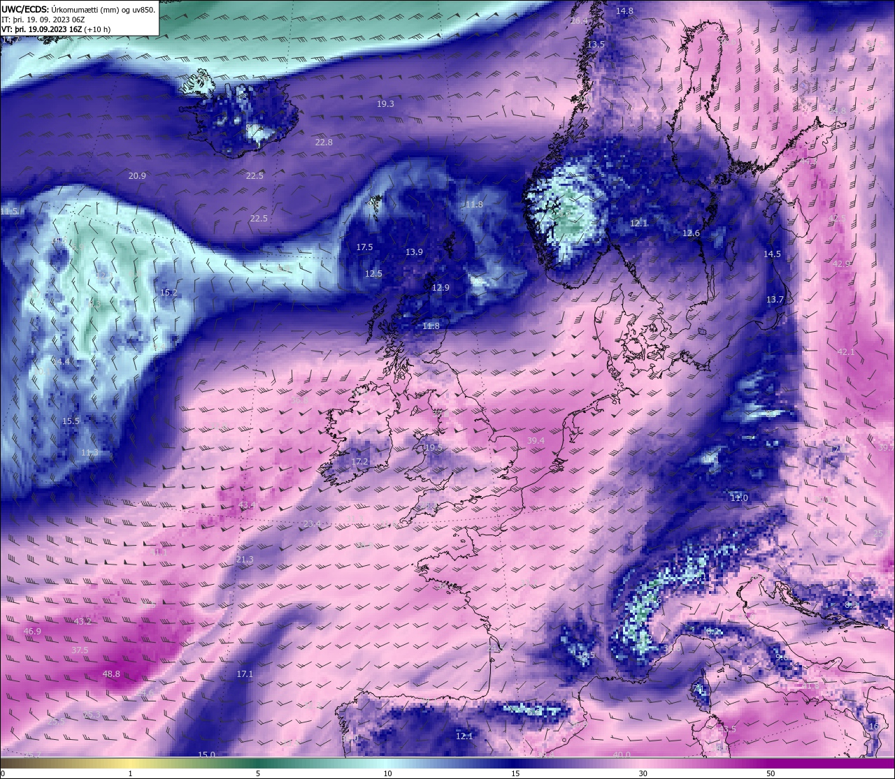Click the map value 20.9
Image resolution: width=895 pixels, height=779 pixels.
(x=137, y=176)
